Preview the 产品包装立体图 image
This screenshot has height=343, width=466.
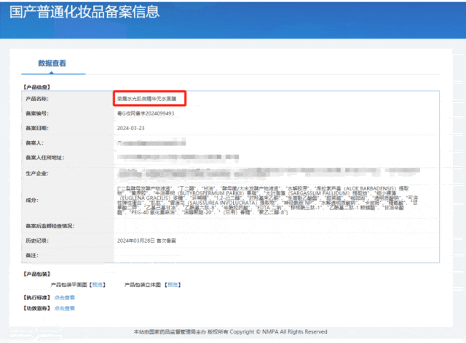(x=173, y=285)
